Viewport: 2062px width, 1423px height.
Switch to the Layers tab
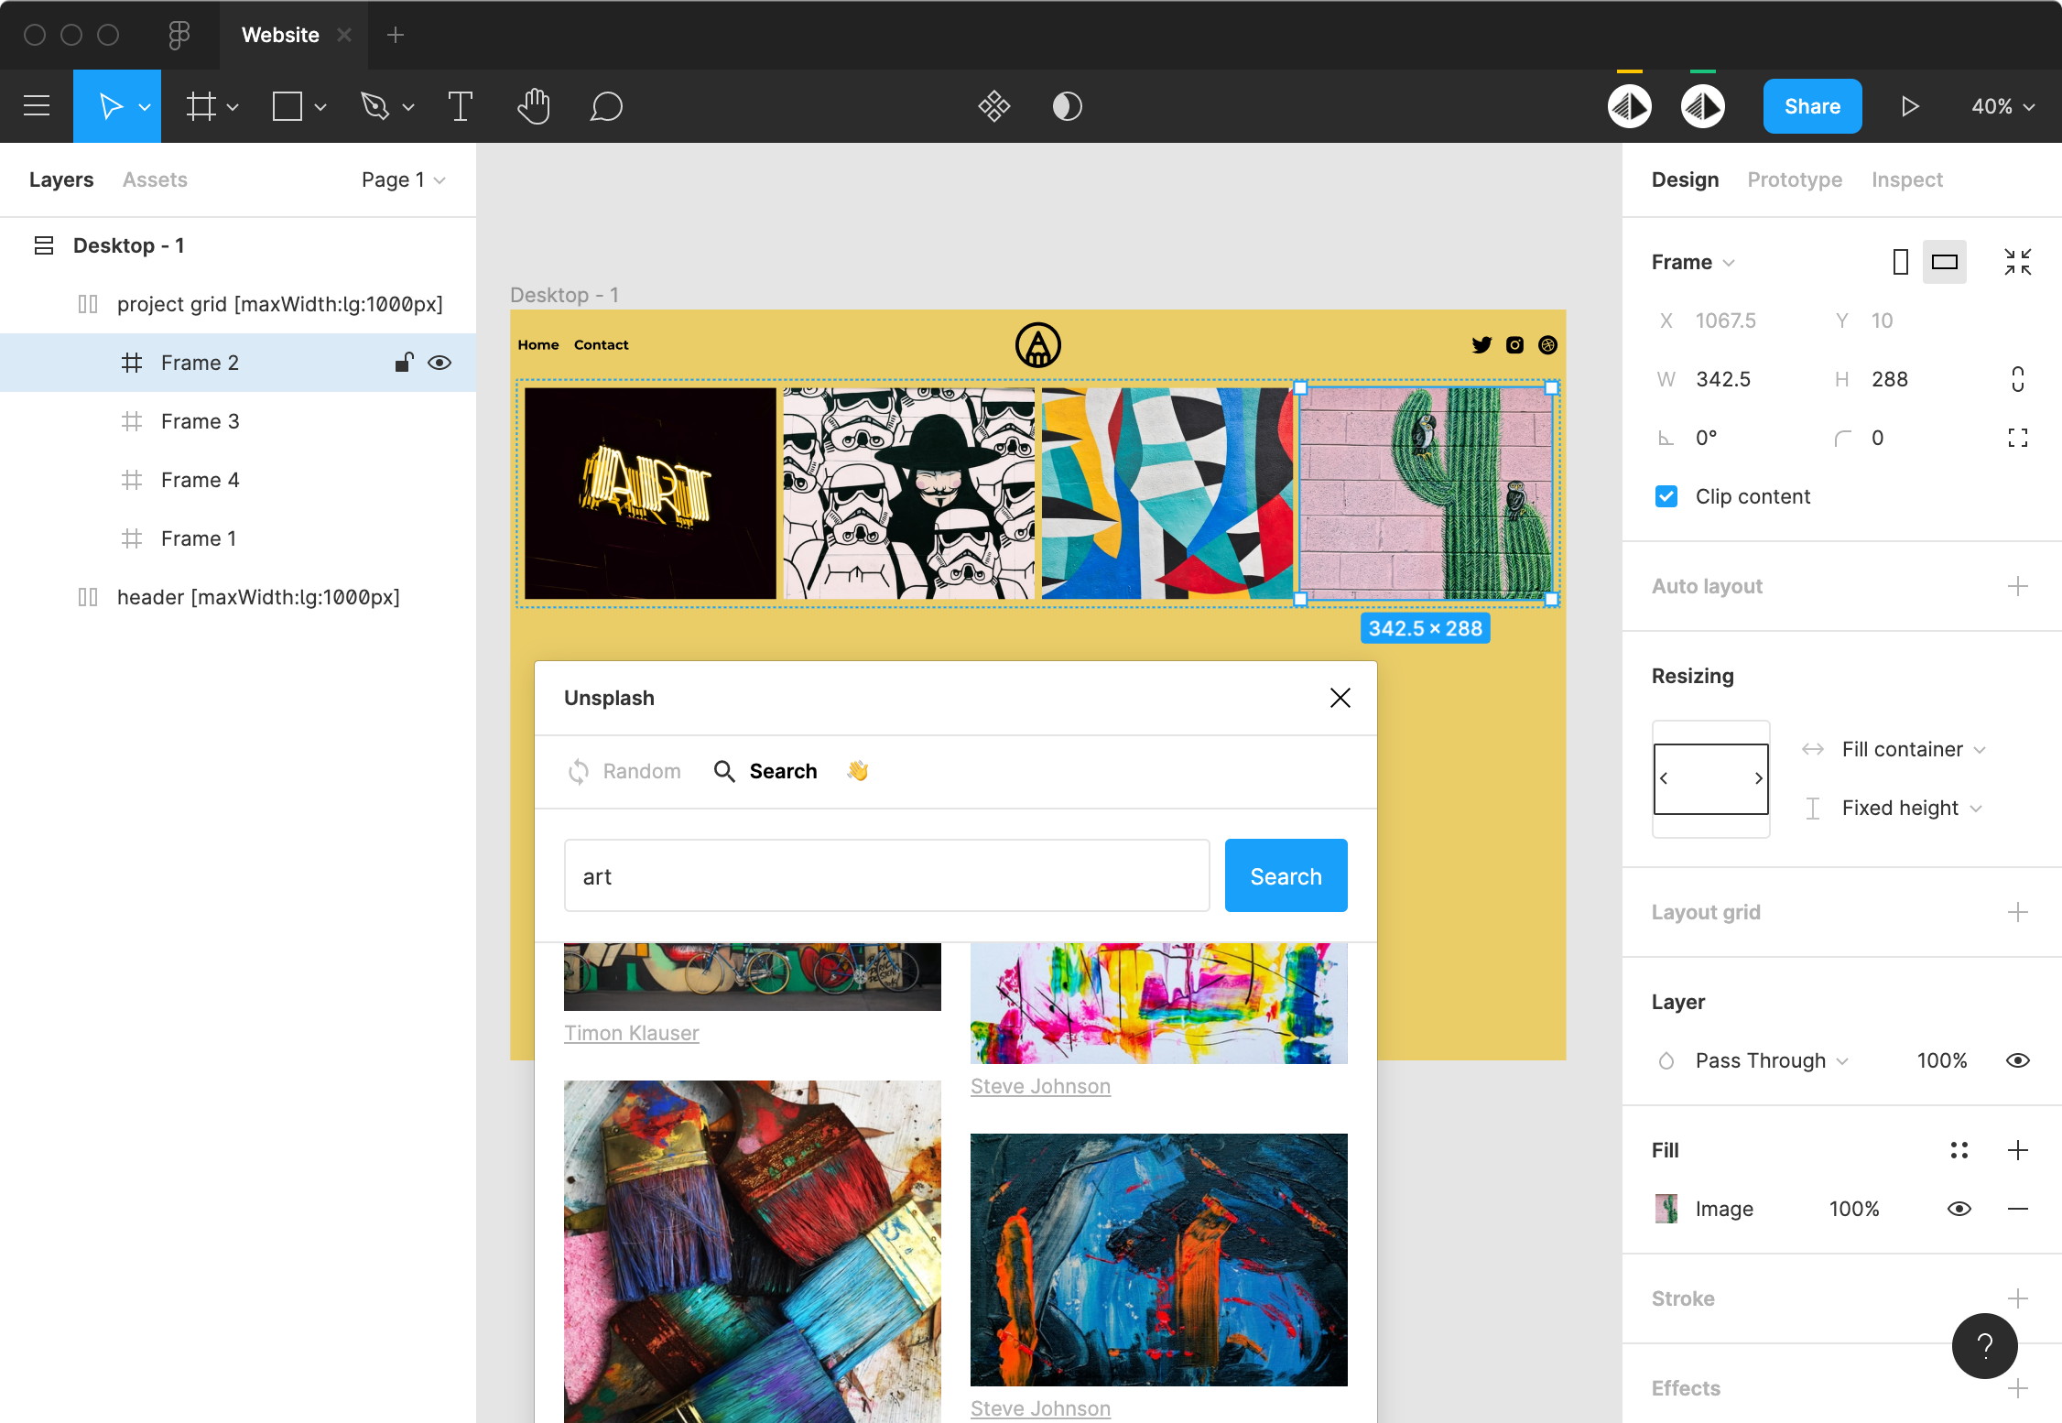coord(61,179)
